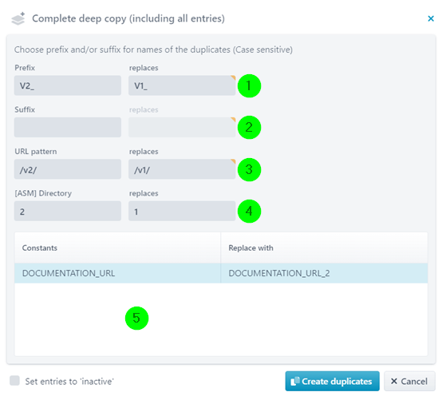
Task: Click green callout marker number 5
Action: pyautogui.click(x=136, y=318)
